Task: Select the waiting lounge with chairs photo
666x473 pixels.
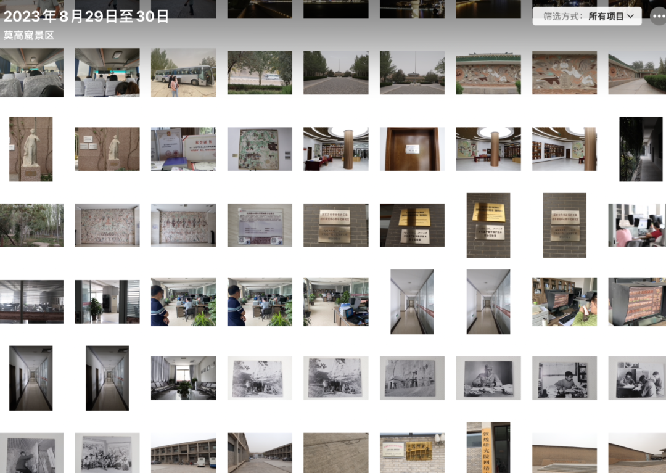Action: click(183, 378)
